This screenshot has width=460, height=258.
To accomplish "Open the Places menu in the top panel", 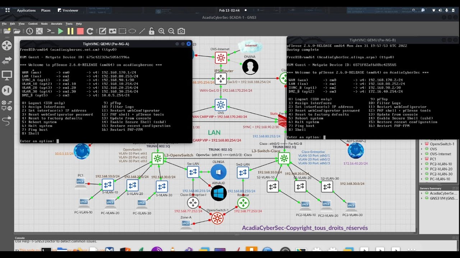I will pos(46,10).
